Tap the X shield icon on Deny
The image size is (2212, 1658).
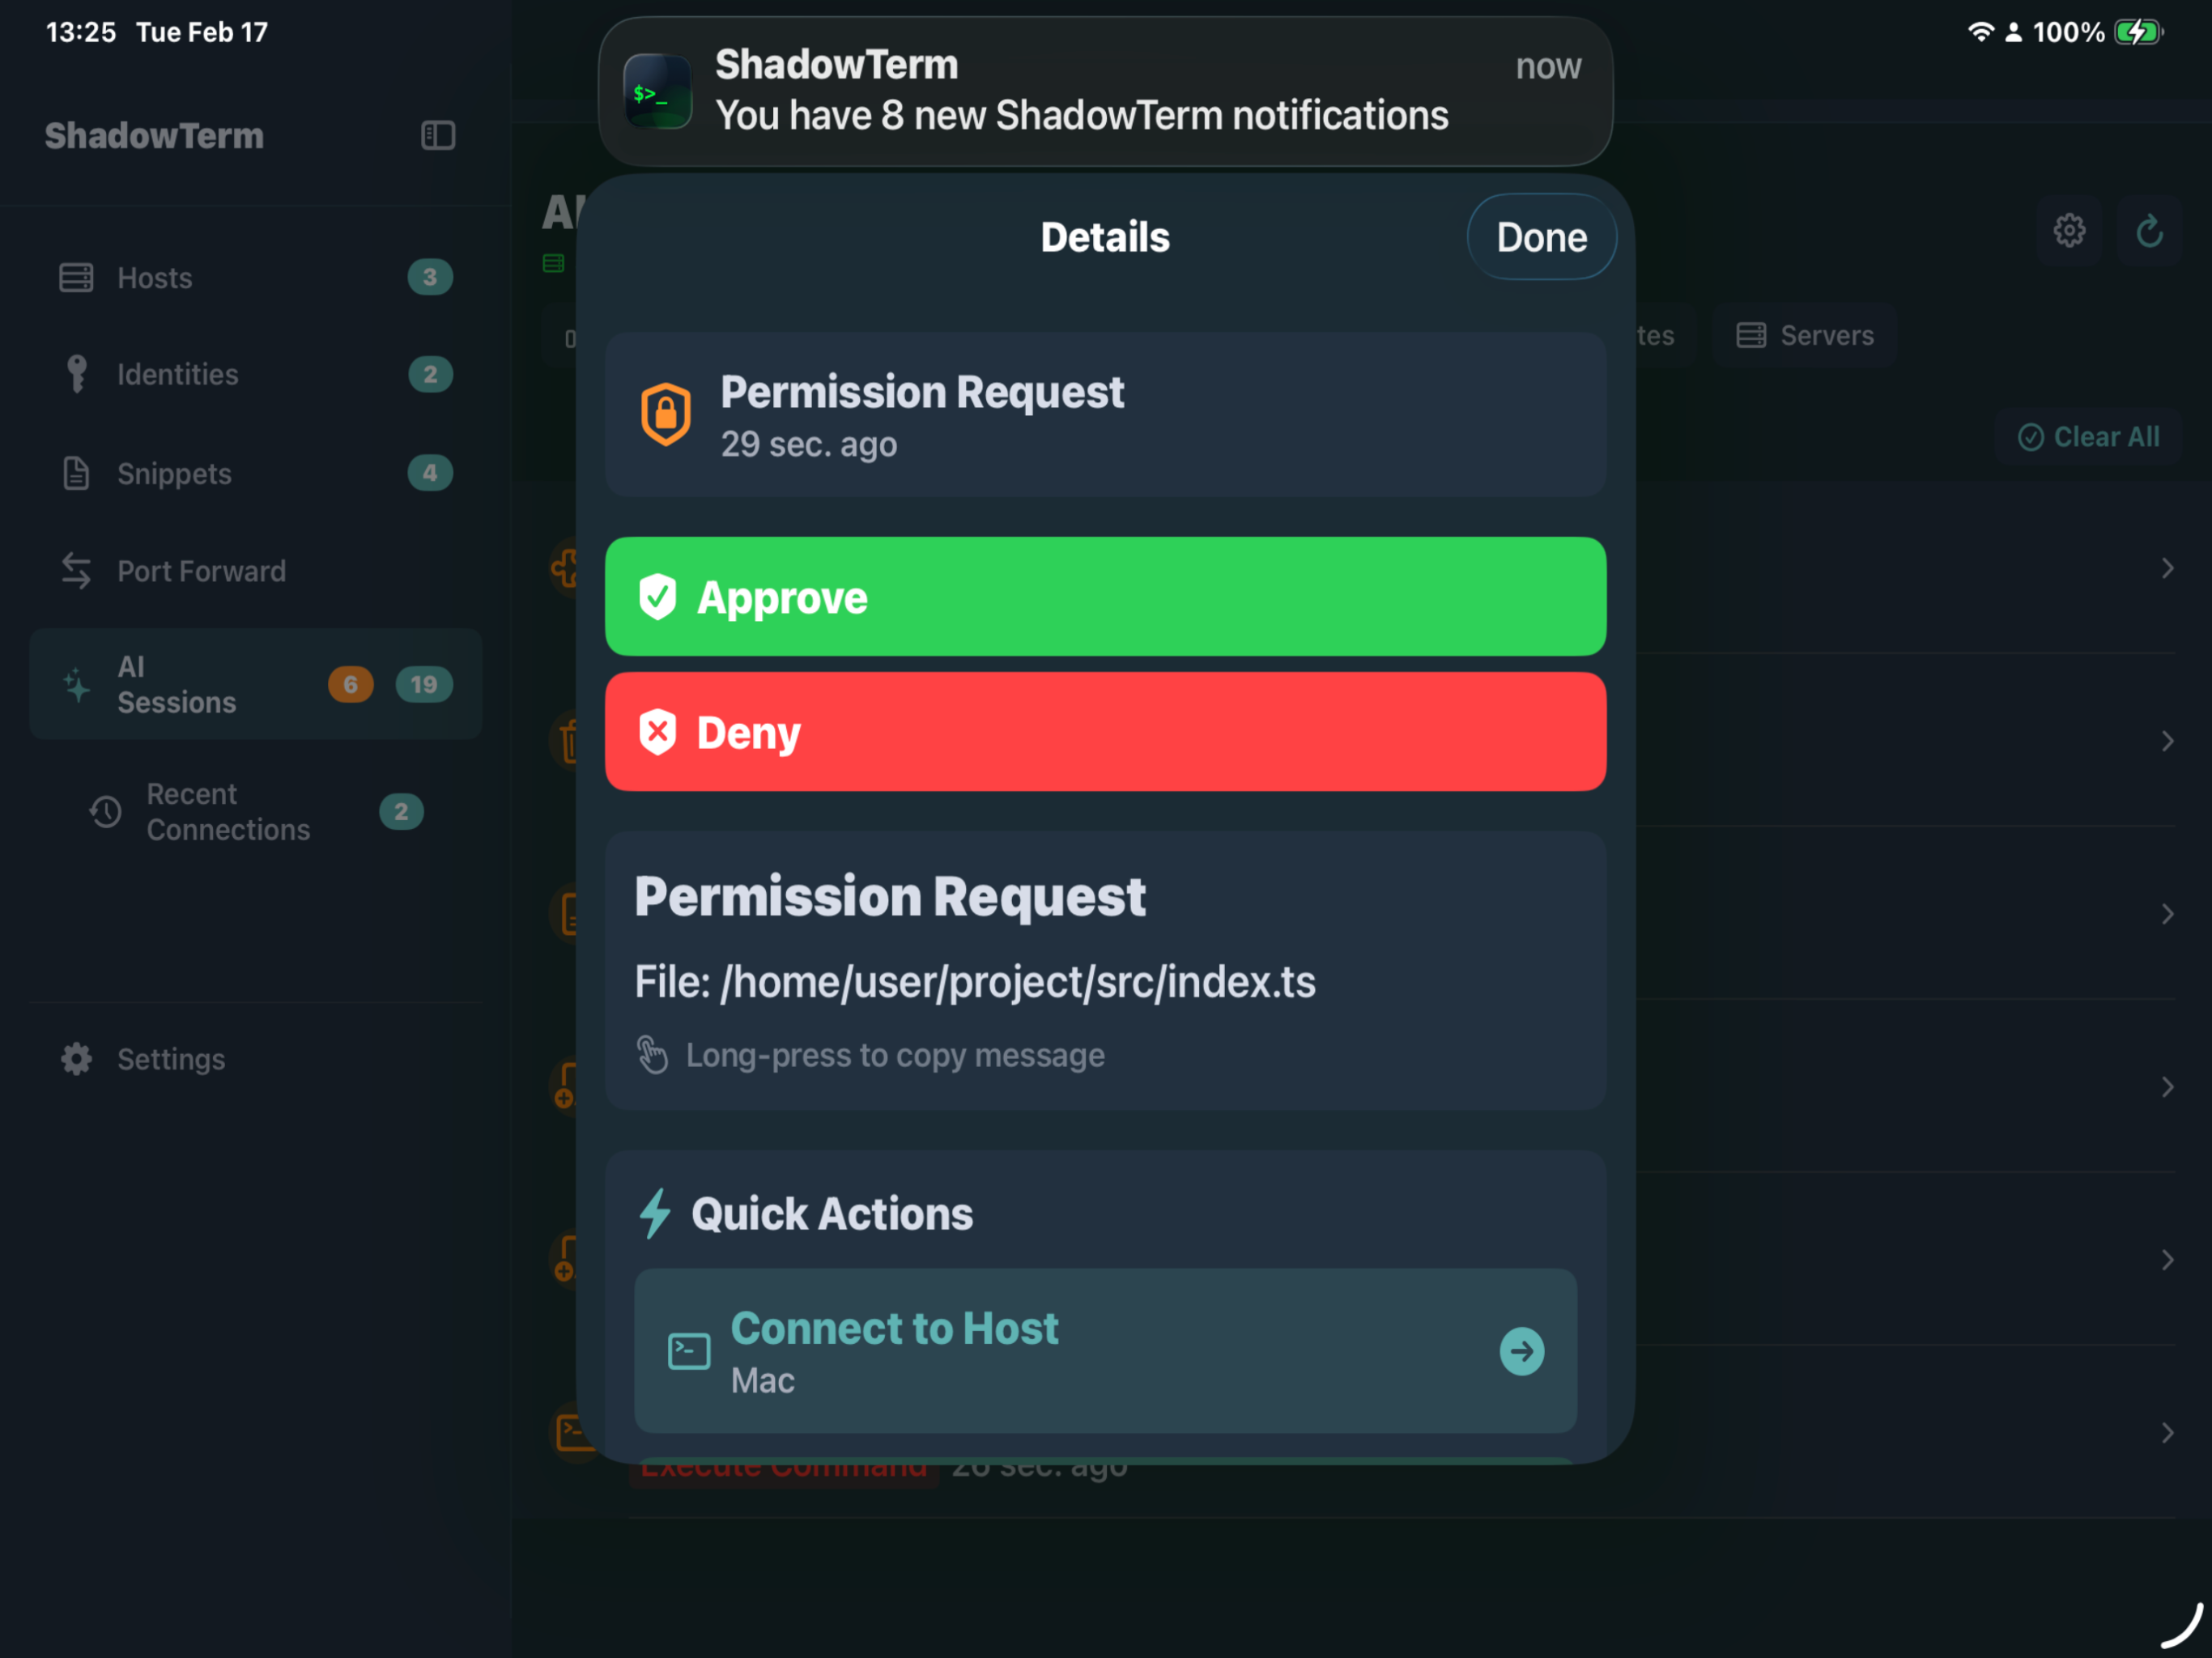pyautogui.click(x=658, y=732)
